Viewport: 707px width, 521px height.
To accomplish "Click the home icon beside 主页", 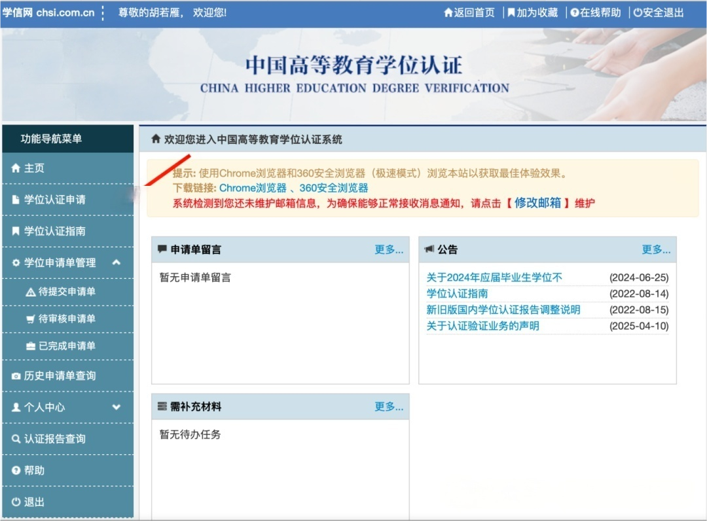I will pos(16,168).
